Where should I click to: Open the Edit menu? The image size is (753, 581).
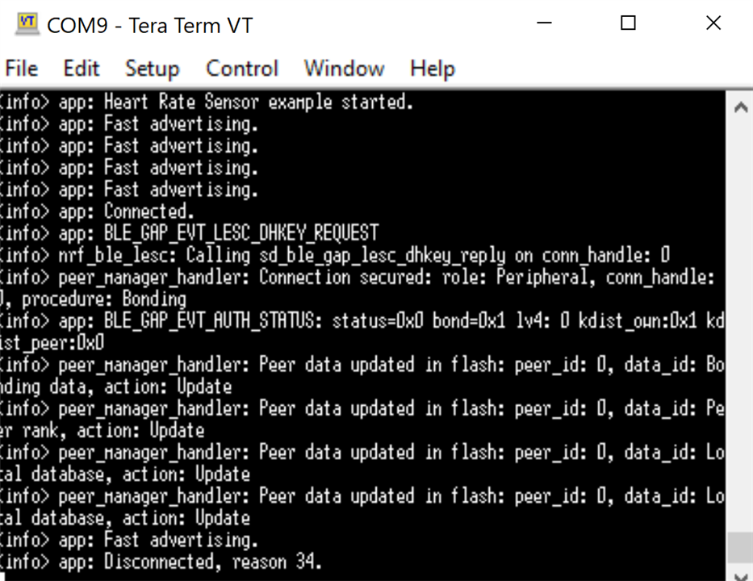(82, 68)
